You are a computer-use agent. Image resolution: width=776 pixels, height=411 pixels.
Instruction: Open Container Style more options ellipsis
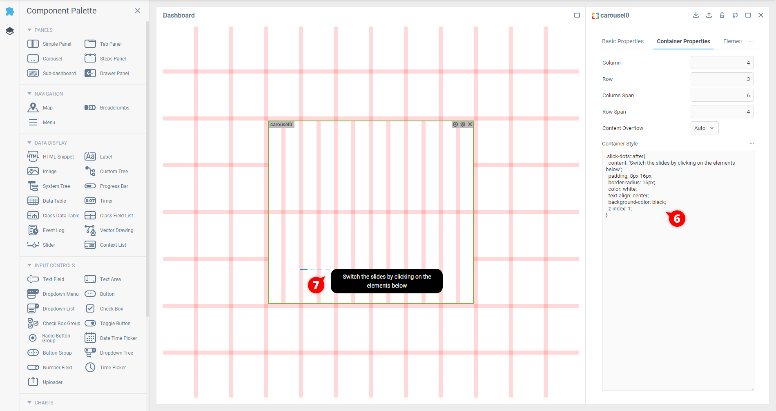751,143
